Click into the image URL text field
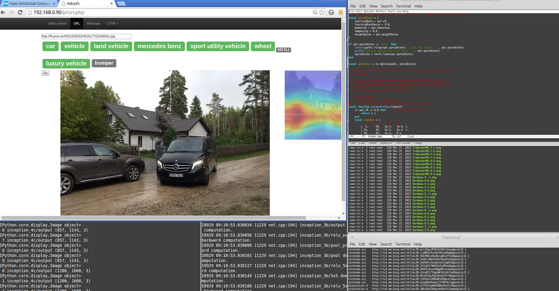The height and width of the screenshot is (291, 559). (x=86, y=36)
